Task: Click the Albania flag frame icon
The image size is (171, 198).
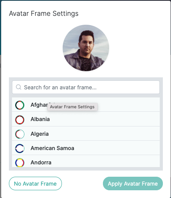Action: point(20,120)
